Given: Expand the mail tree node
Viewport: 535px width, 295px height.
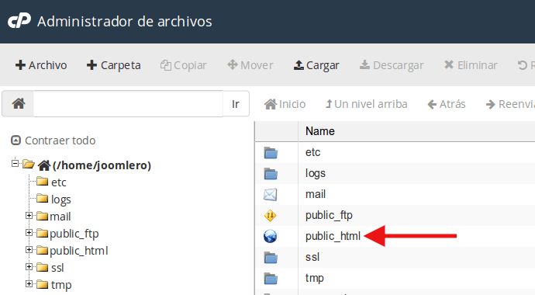Looking at the screenshot, I should (29, 216).
